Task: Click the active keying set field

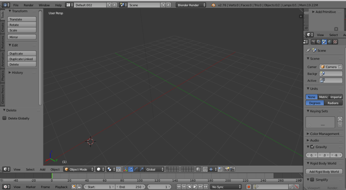Action: tap(270, 187)
